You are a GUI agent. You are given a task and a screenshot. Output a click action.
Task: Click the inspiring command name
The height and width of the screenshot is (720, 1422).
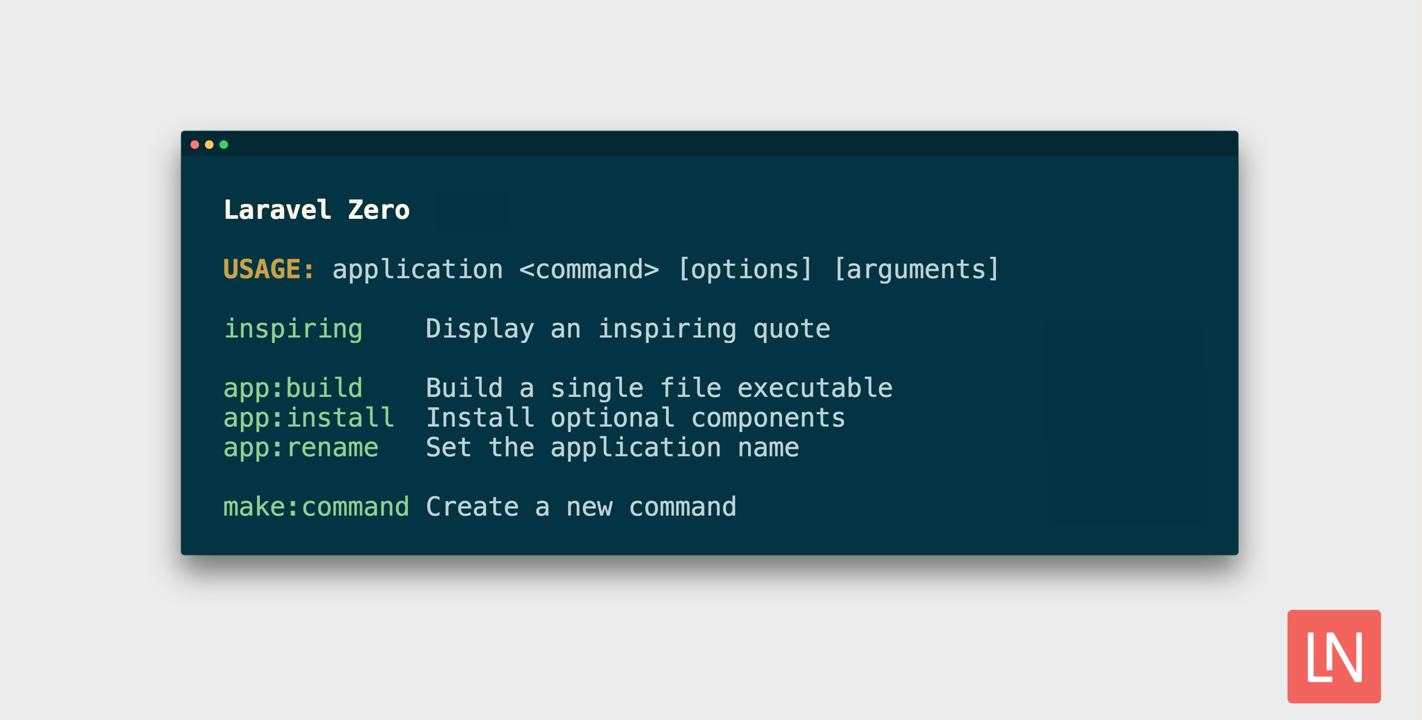293,329
